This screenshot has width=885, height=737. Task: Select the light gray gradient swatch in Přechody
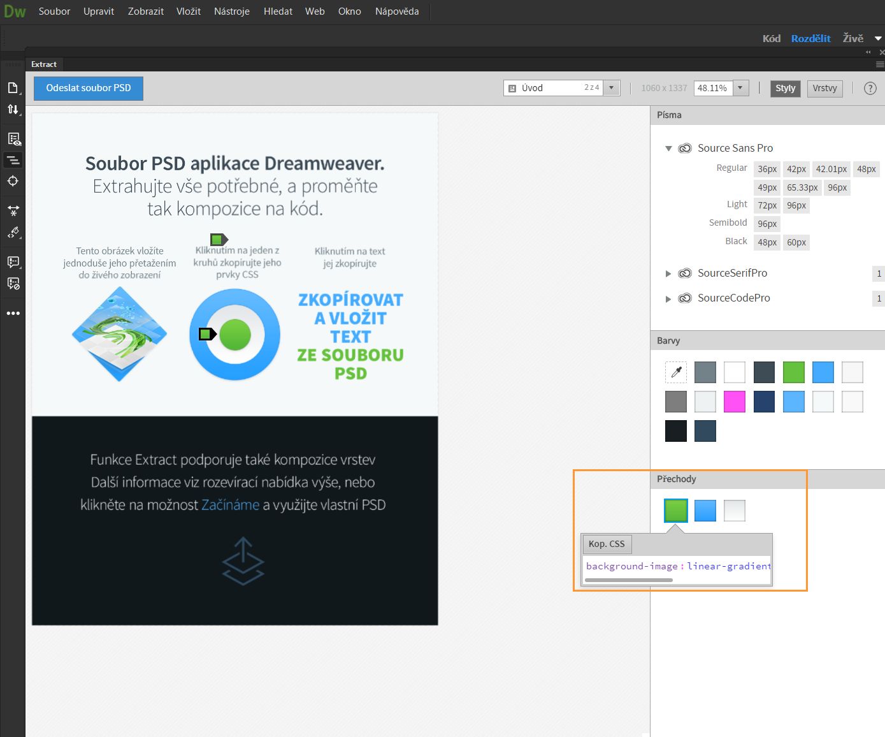pos(735,511)
